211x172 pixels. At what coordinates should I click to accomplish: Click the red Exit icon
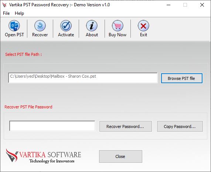pos(143,26)
